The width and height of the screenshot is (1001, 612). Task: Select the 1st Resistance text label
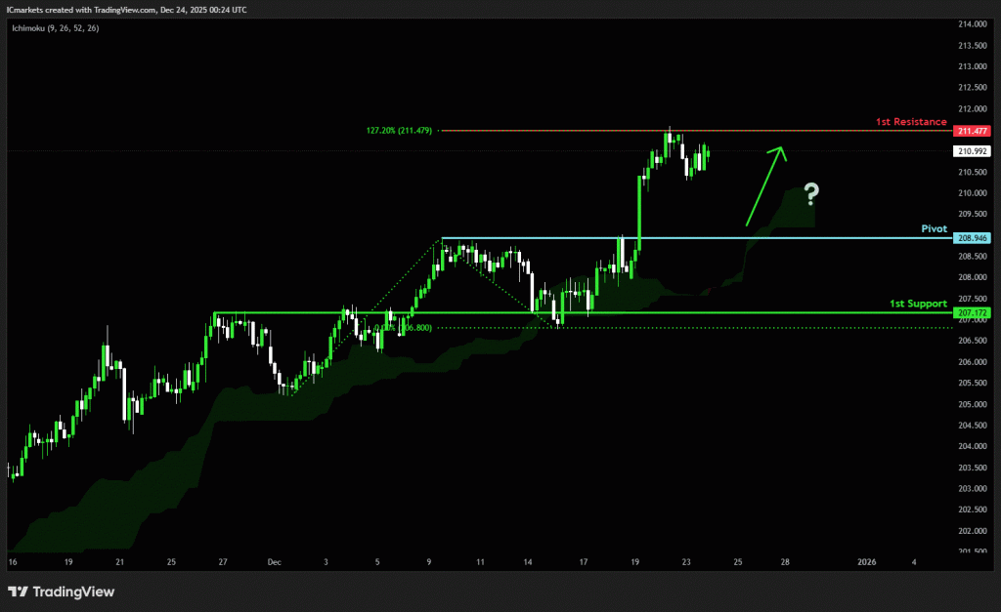pyautogui.click(x=910, y=122)
